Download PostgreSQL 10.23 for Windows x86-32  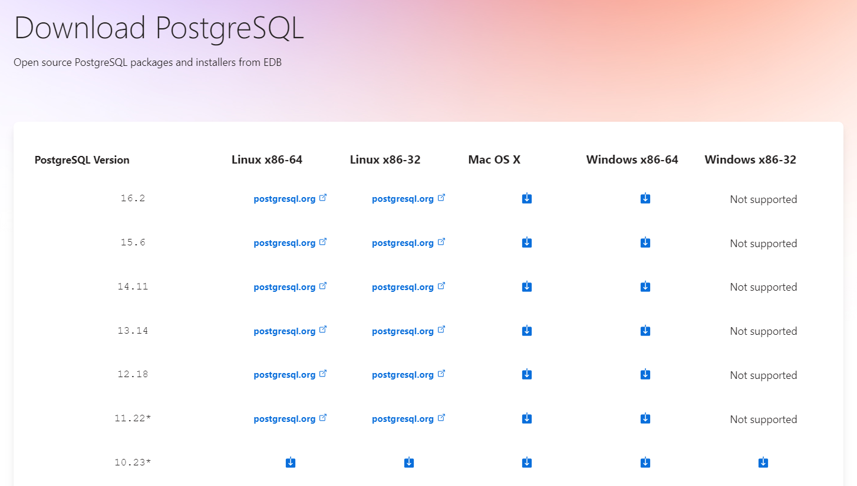pos(763,462)
